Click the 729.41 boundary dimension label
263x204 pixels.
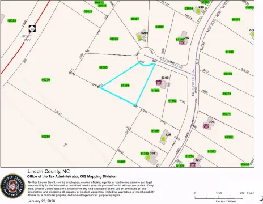[x=58, y=113]
